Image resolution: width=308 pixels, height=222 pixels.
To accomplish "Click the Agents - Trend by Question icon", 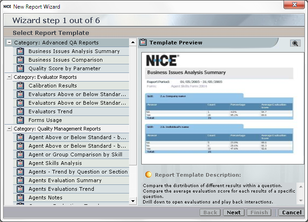I will (20, 172).
